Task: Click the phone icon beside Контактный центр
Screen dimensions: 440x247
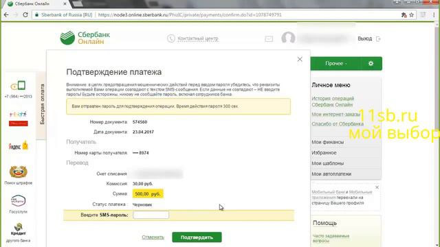Action: [x=171, y=38]
